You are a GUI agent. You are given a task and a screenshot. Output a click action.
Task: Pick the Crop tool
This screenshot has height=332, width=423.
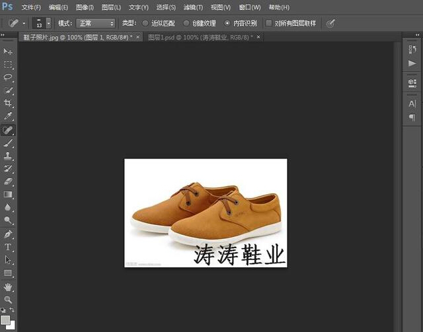[8, 103]
